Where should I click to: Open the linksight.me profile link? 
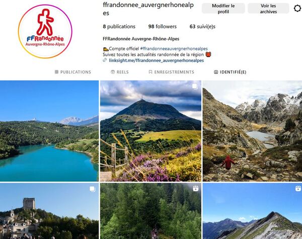156,60
